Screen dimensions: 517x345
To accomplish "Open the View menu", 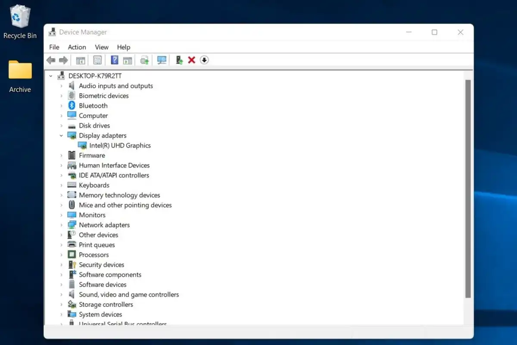I will [102, 47].
